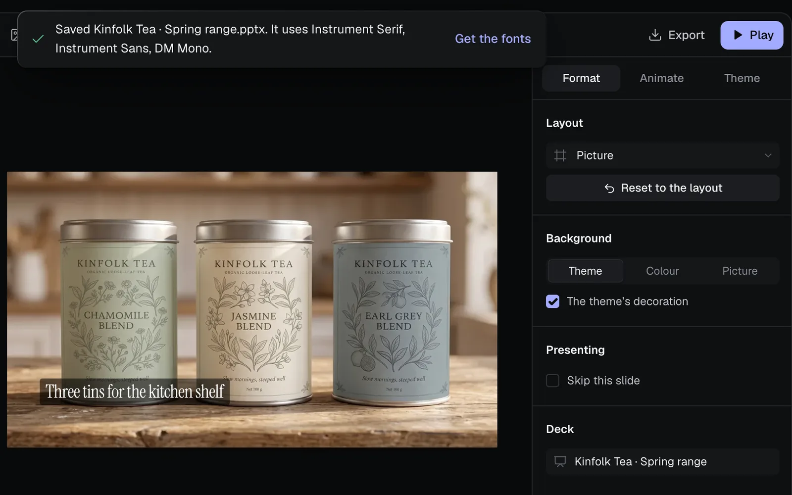Click the Export button label
Image resolution: width=792 pixels, height=495 pixels.
[x=686, y=35]
